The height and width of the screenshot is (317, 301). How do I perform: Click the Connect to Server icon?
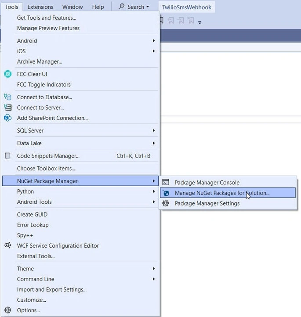7,108
